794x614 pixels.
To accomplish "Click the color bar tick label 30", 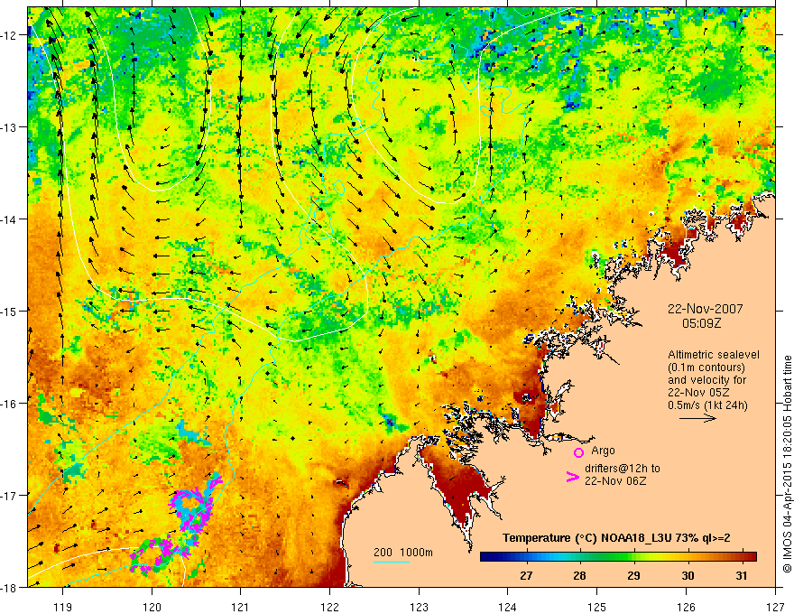I will [x=688, y=575].
